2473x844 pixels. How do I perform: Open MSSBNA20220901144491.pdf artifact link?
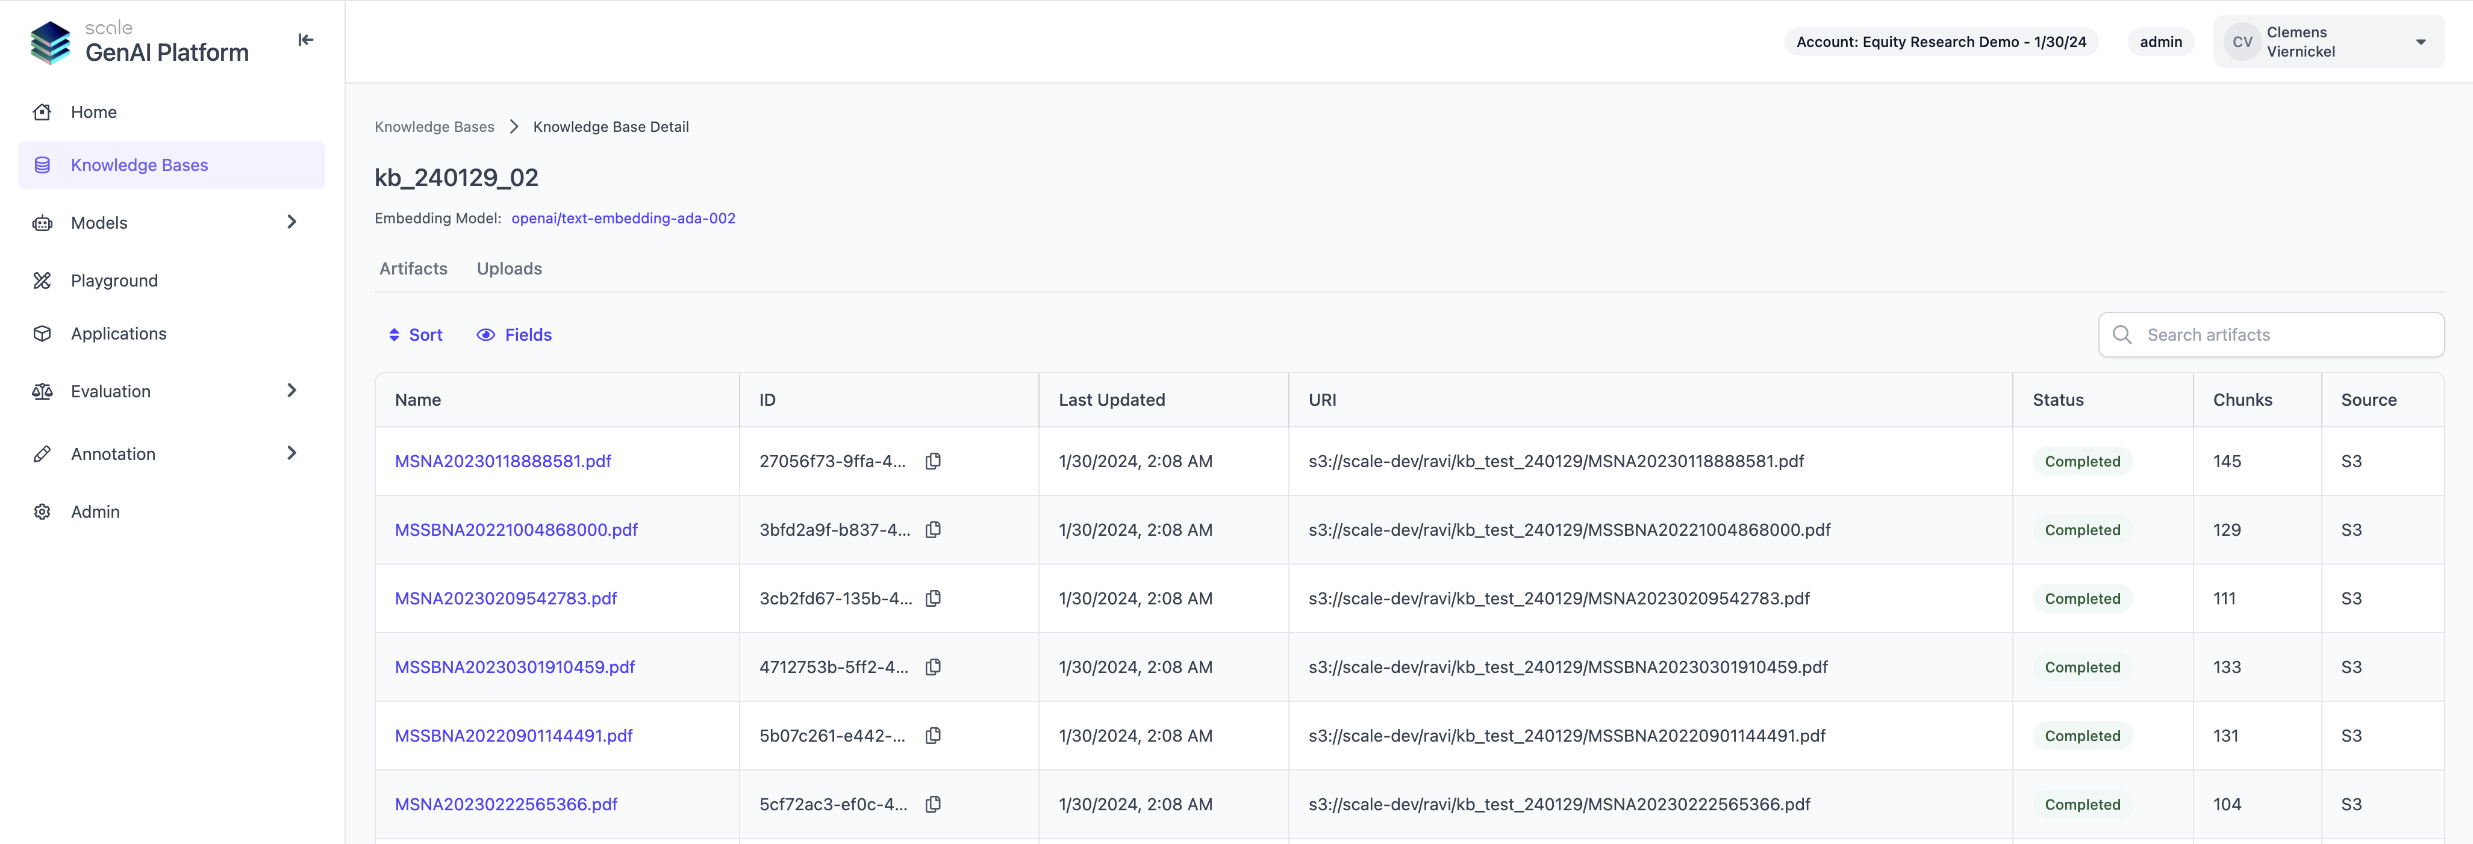[514, 736]
